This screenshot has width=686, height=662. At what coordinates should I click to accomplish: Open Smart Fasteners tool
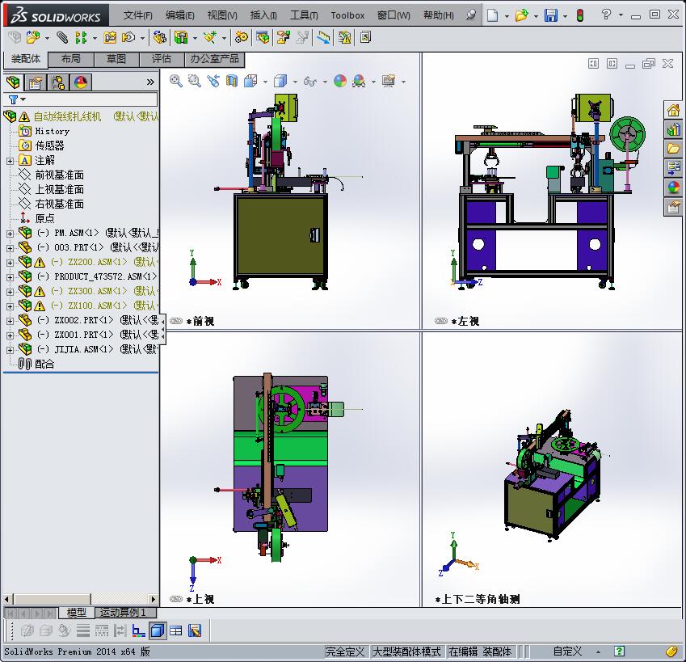[110, 38]
